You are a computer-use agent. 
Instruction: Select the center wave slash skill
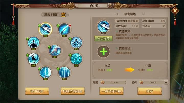pyautogui.click(x=55, y=50)
